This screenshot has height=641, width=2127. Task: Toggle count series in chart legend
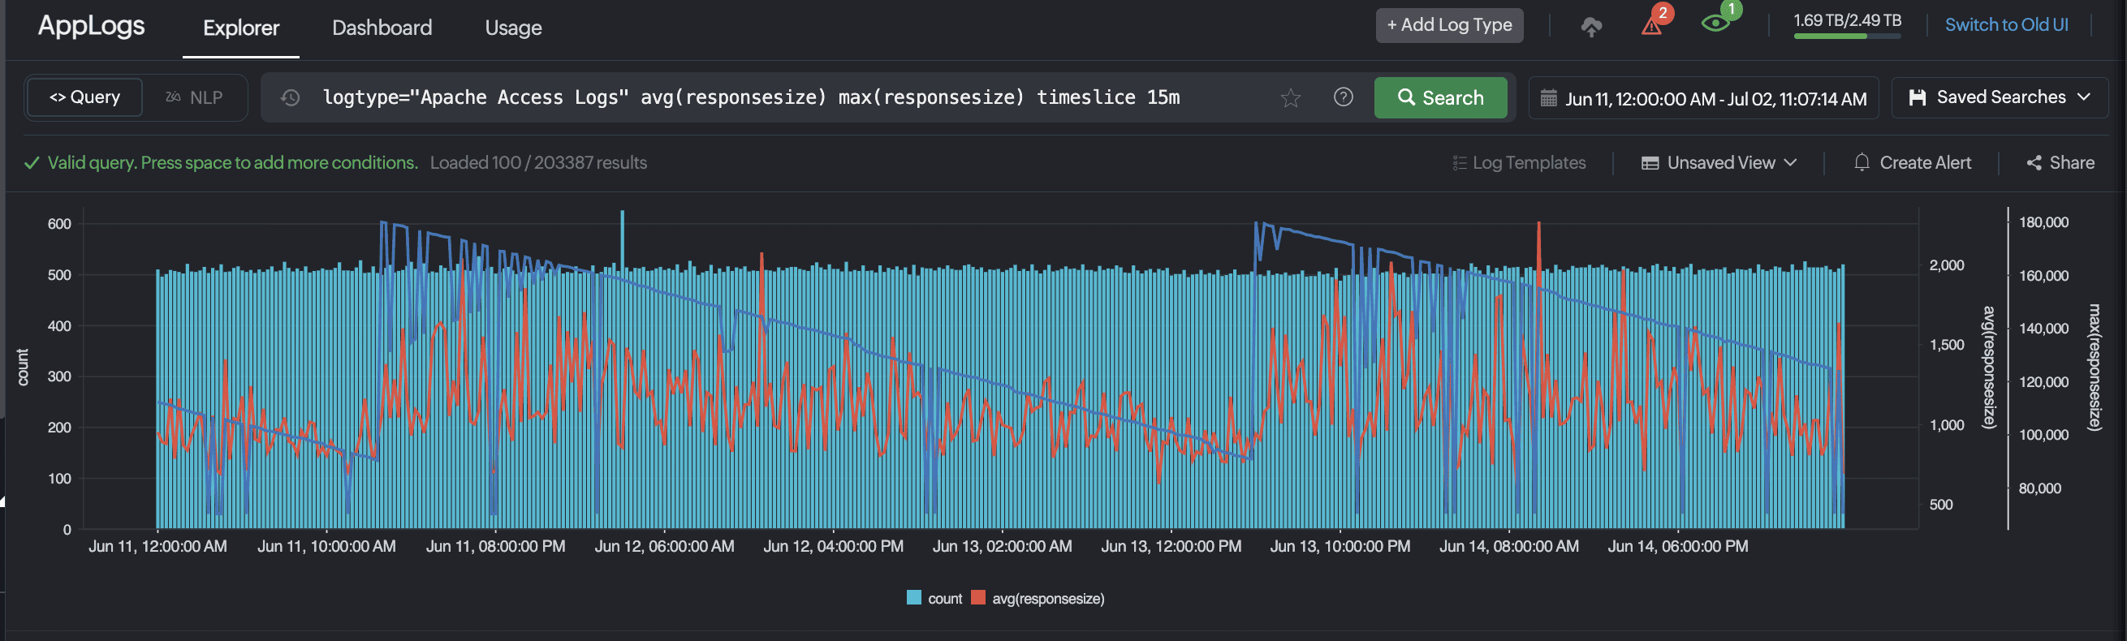coord(934,598)
